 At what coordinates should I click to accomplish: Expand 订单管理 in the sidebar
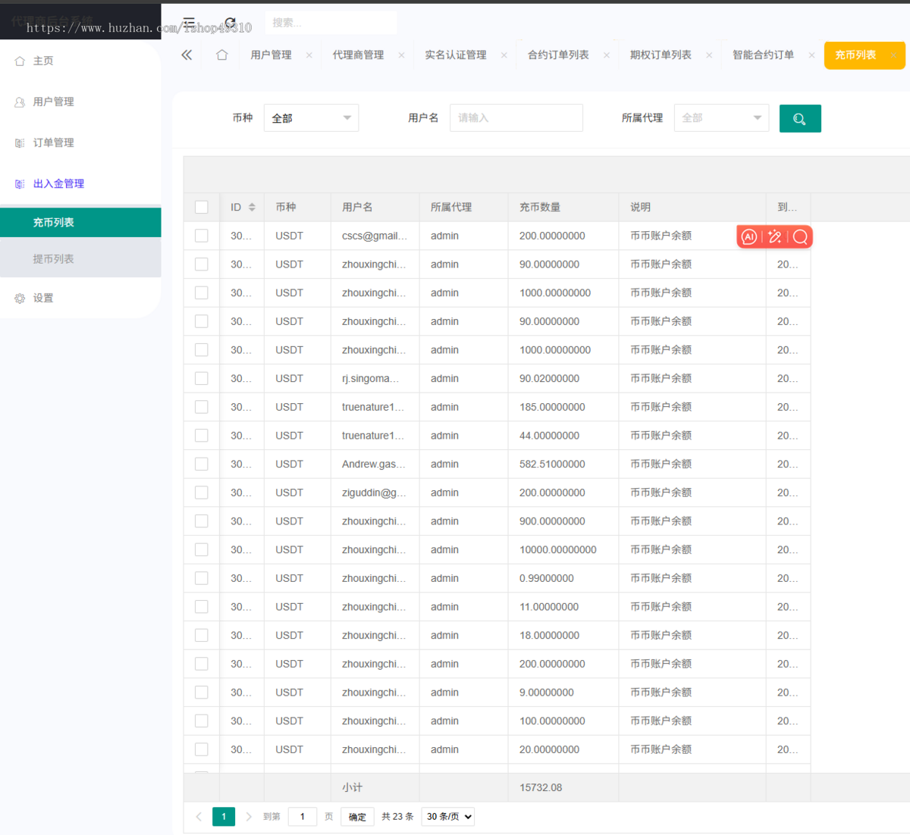[x=53, y=142]
